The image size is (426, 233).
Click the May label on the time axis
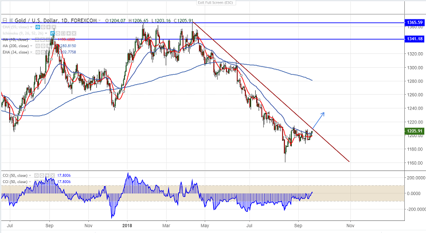coord(205,226)
